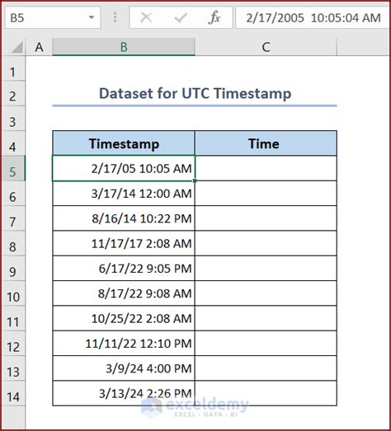Click the Dataset for UTC Timestamp title
The image size is (391, 431).
pos(195,93)
